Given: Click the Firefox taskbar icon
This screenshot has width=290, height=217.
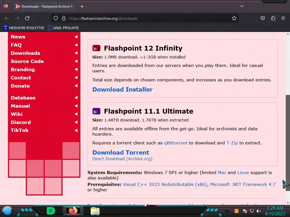Looking at the screenshot, I should [x=73, y=211].
